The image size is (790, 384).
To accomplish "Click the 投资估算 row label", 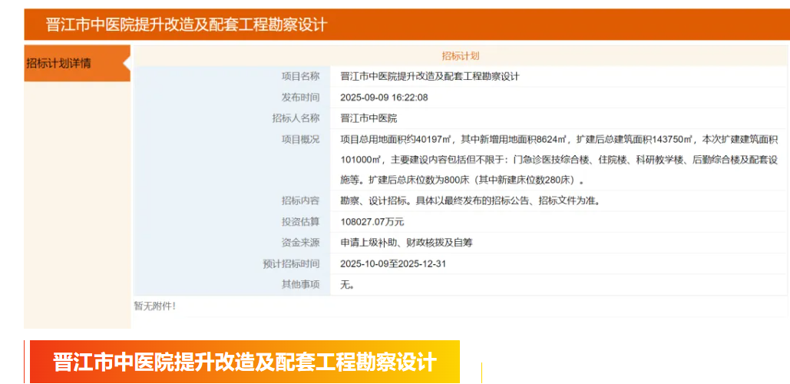I will coord(300,221).
